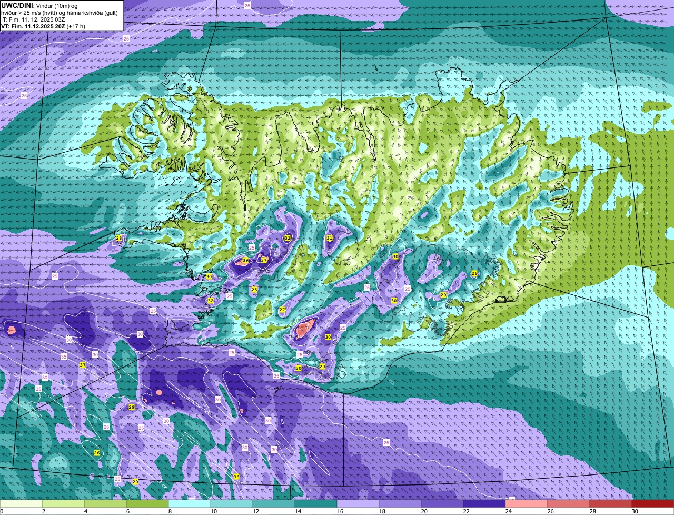Click the '6' tick label on color scale
Screen dimensions: 674x515
(128, 511)
